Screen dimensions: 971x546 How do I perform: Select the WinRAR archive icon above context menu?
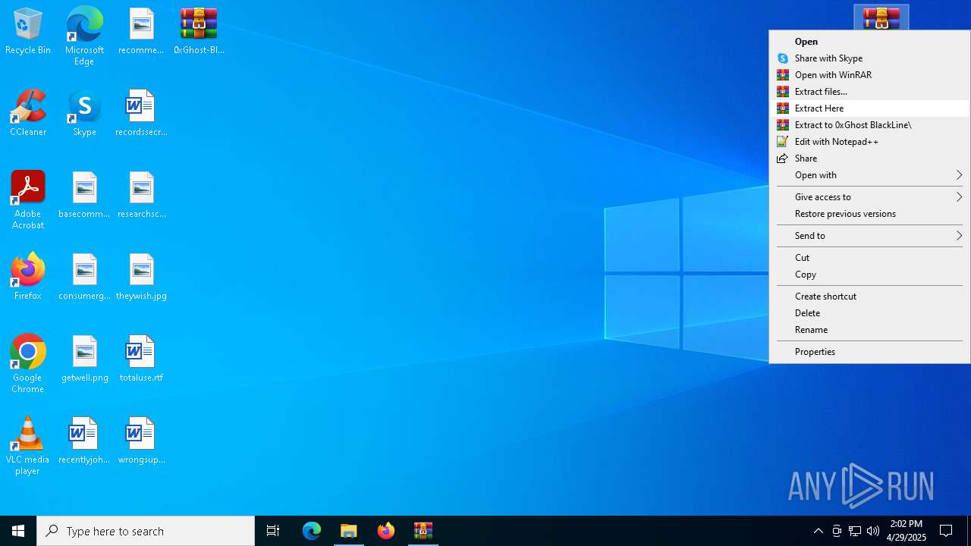(881, 17)
